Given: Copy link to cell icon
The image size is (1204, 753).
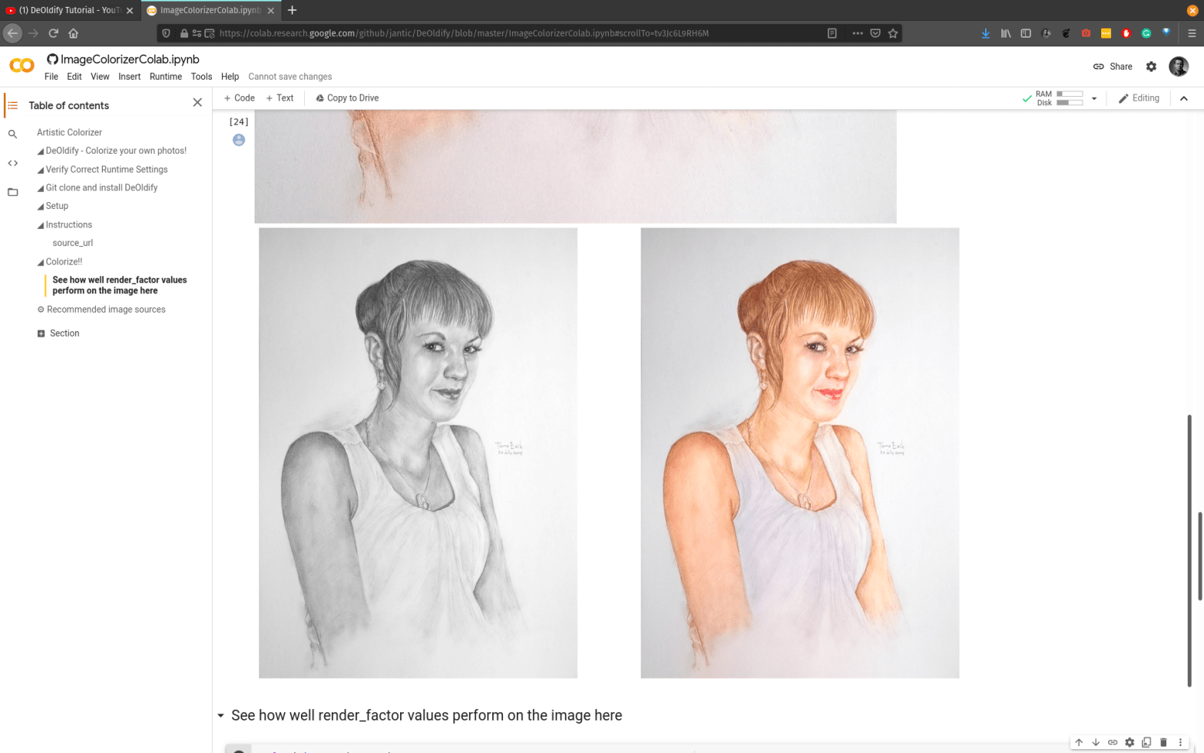Looking at the screenshot, I should pos(1113,742).
